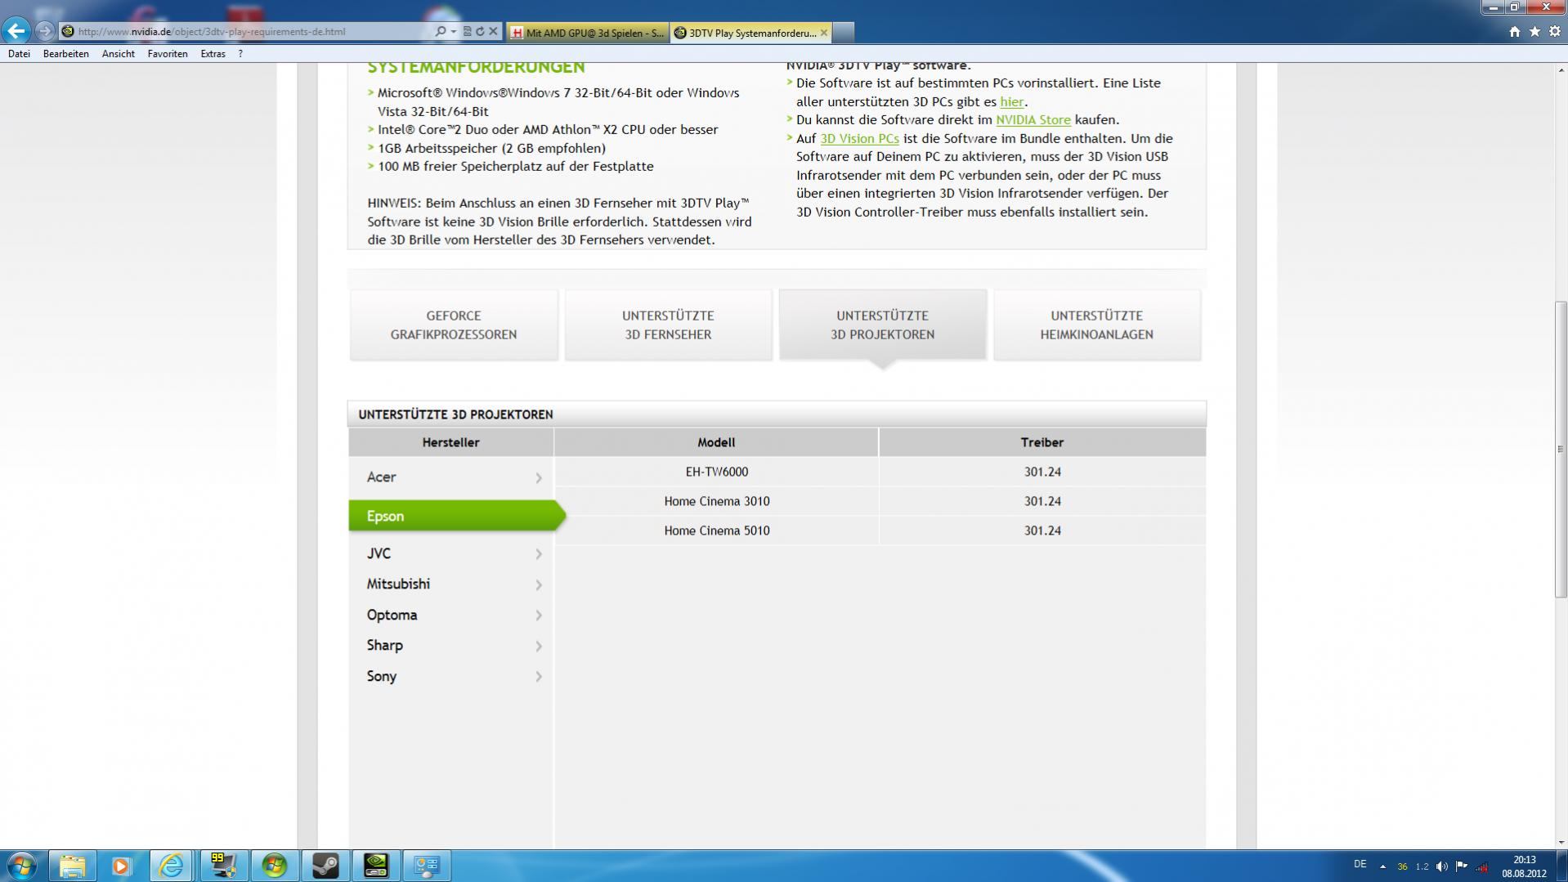Open the green Windows orb taskbar icon
The image size is (1568, 882).
click(274, 866)
